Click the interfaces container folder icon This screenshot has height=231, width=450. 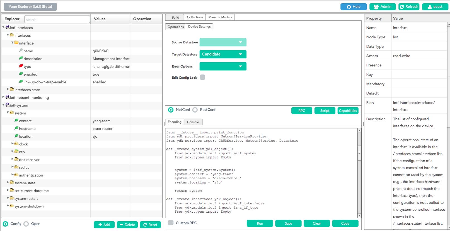click(12, 35)
